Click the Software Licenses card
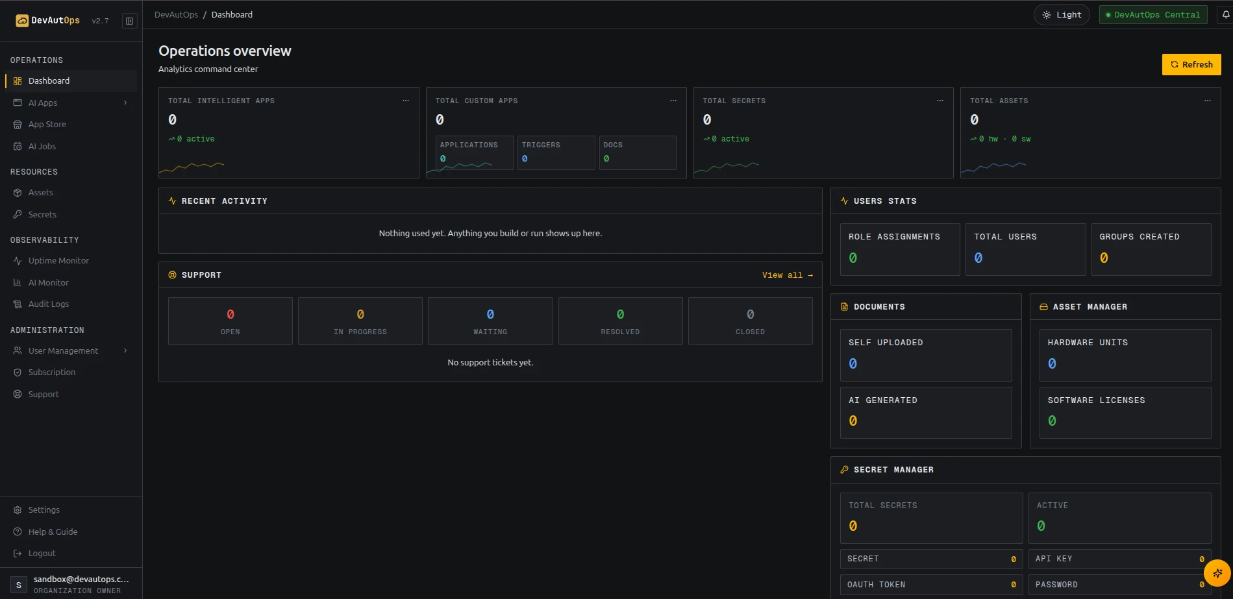The image size is (1233, 599). tap(1125, 413)
